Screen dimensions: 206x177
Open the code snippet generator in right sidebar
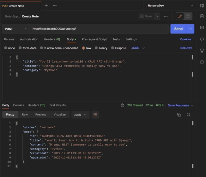202,39
